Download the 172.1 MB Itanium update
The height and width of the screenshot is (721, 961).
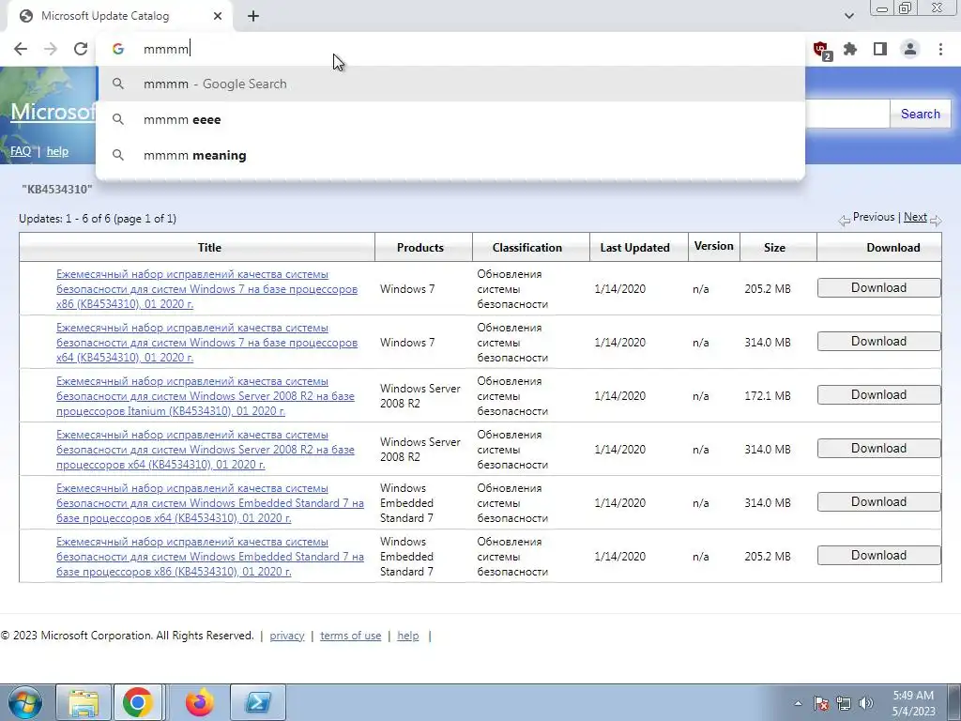point(878,395)
